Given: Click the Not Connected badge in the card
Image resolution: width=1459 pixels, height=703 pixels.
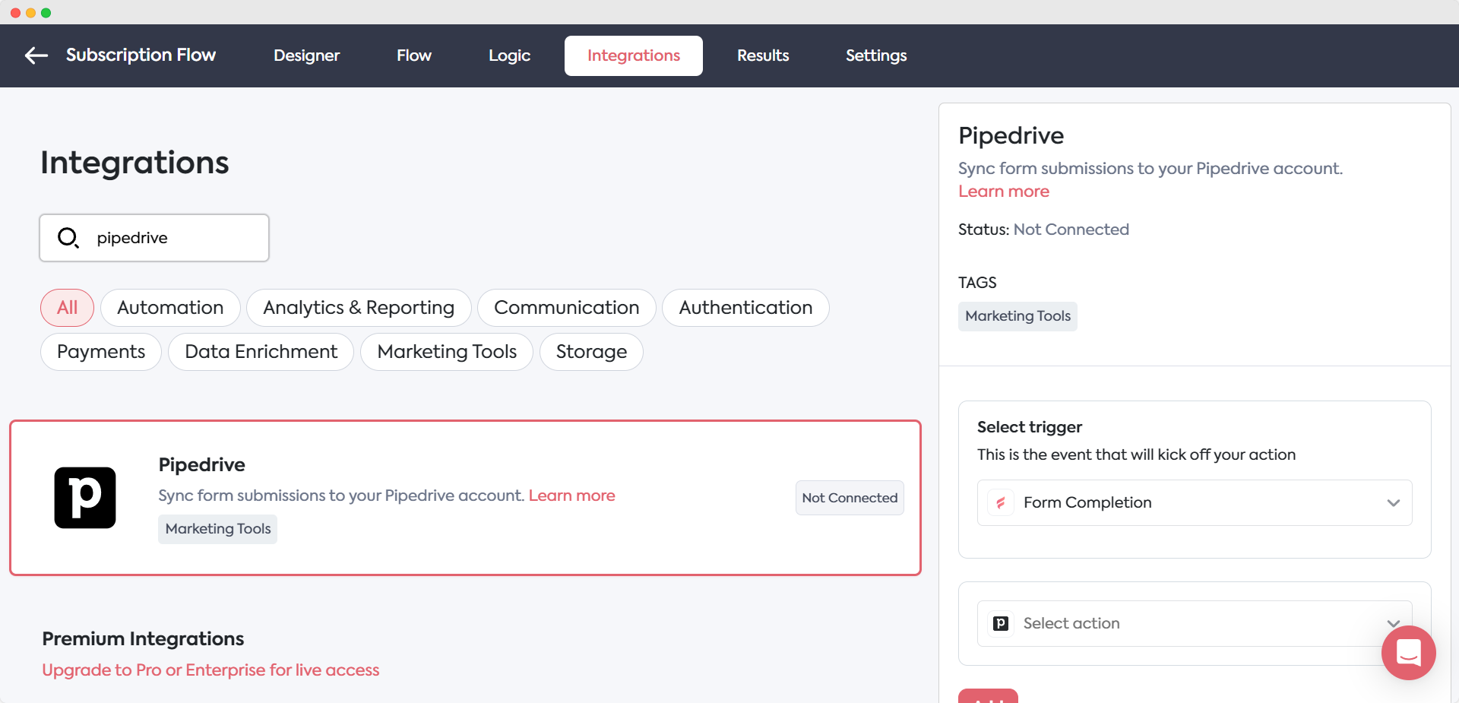Looking at the screenshot, I should tap(850, 498).
